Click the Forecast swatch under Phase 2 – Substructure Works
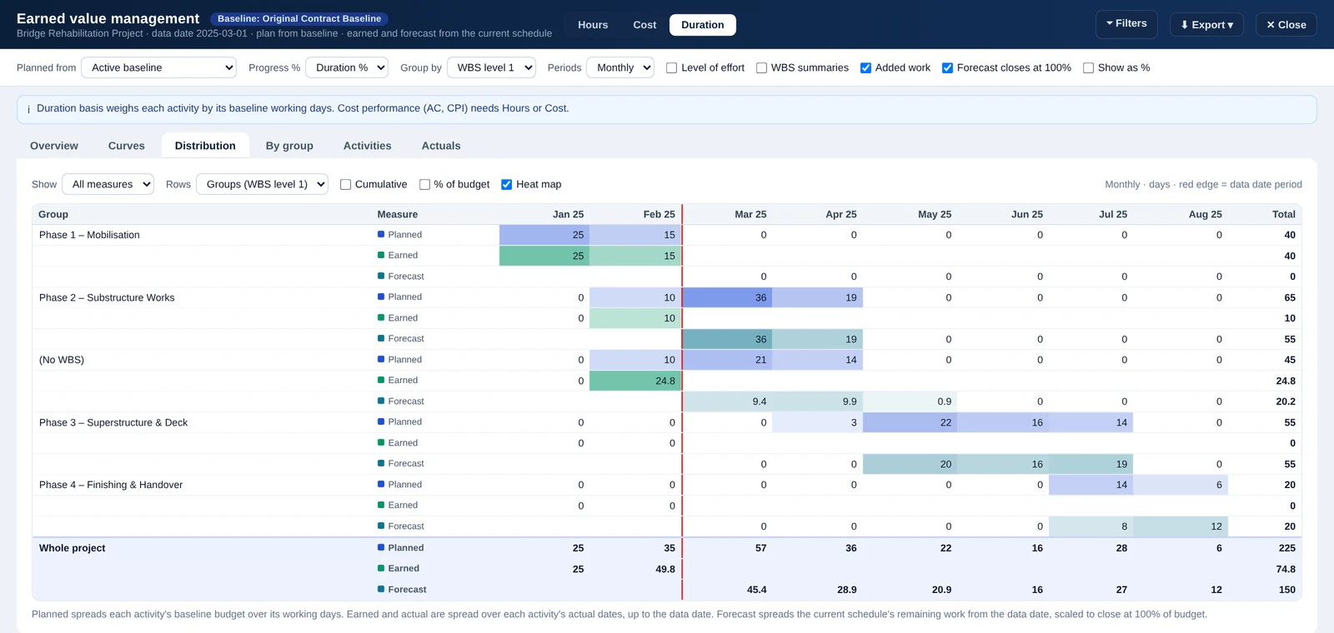The height and width of the screenshot is (633, 1334). click(x=381, y=339)
